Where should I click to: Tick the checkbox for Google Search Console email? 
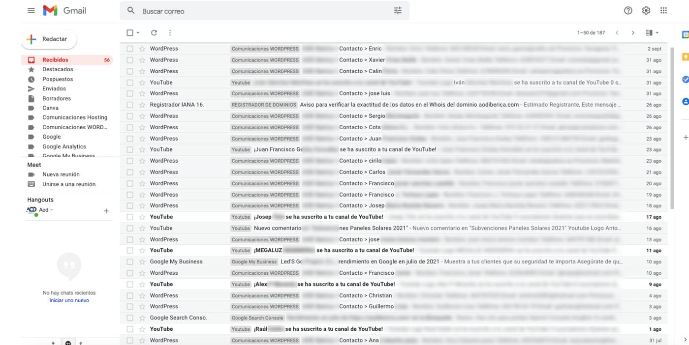130,318
